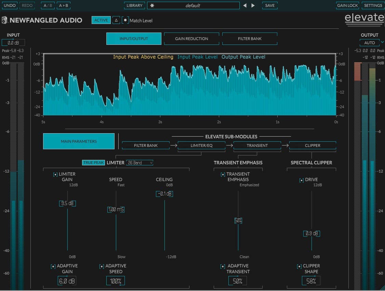Click the ELEVATE SUB-MODULES label
Image resolution: width=385 pixels, height=291 pixels.
point(231,136)
